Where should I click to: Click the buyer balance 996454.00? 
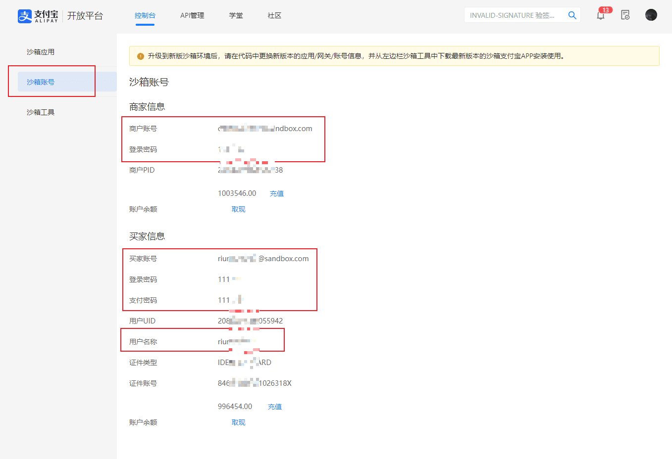235,407
